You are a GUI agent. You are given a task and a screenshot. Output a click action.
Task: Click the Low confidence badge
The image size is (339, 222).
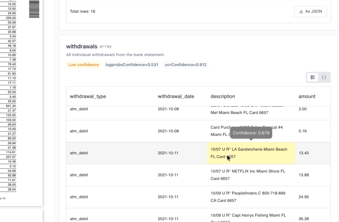coord(83,65)
